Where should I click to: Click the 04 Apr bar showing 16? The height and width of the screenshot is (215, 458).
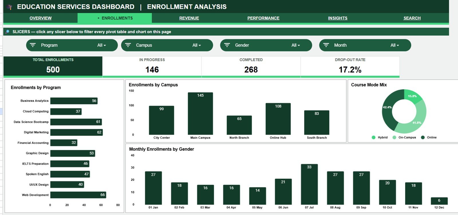pos(232,195)
